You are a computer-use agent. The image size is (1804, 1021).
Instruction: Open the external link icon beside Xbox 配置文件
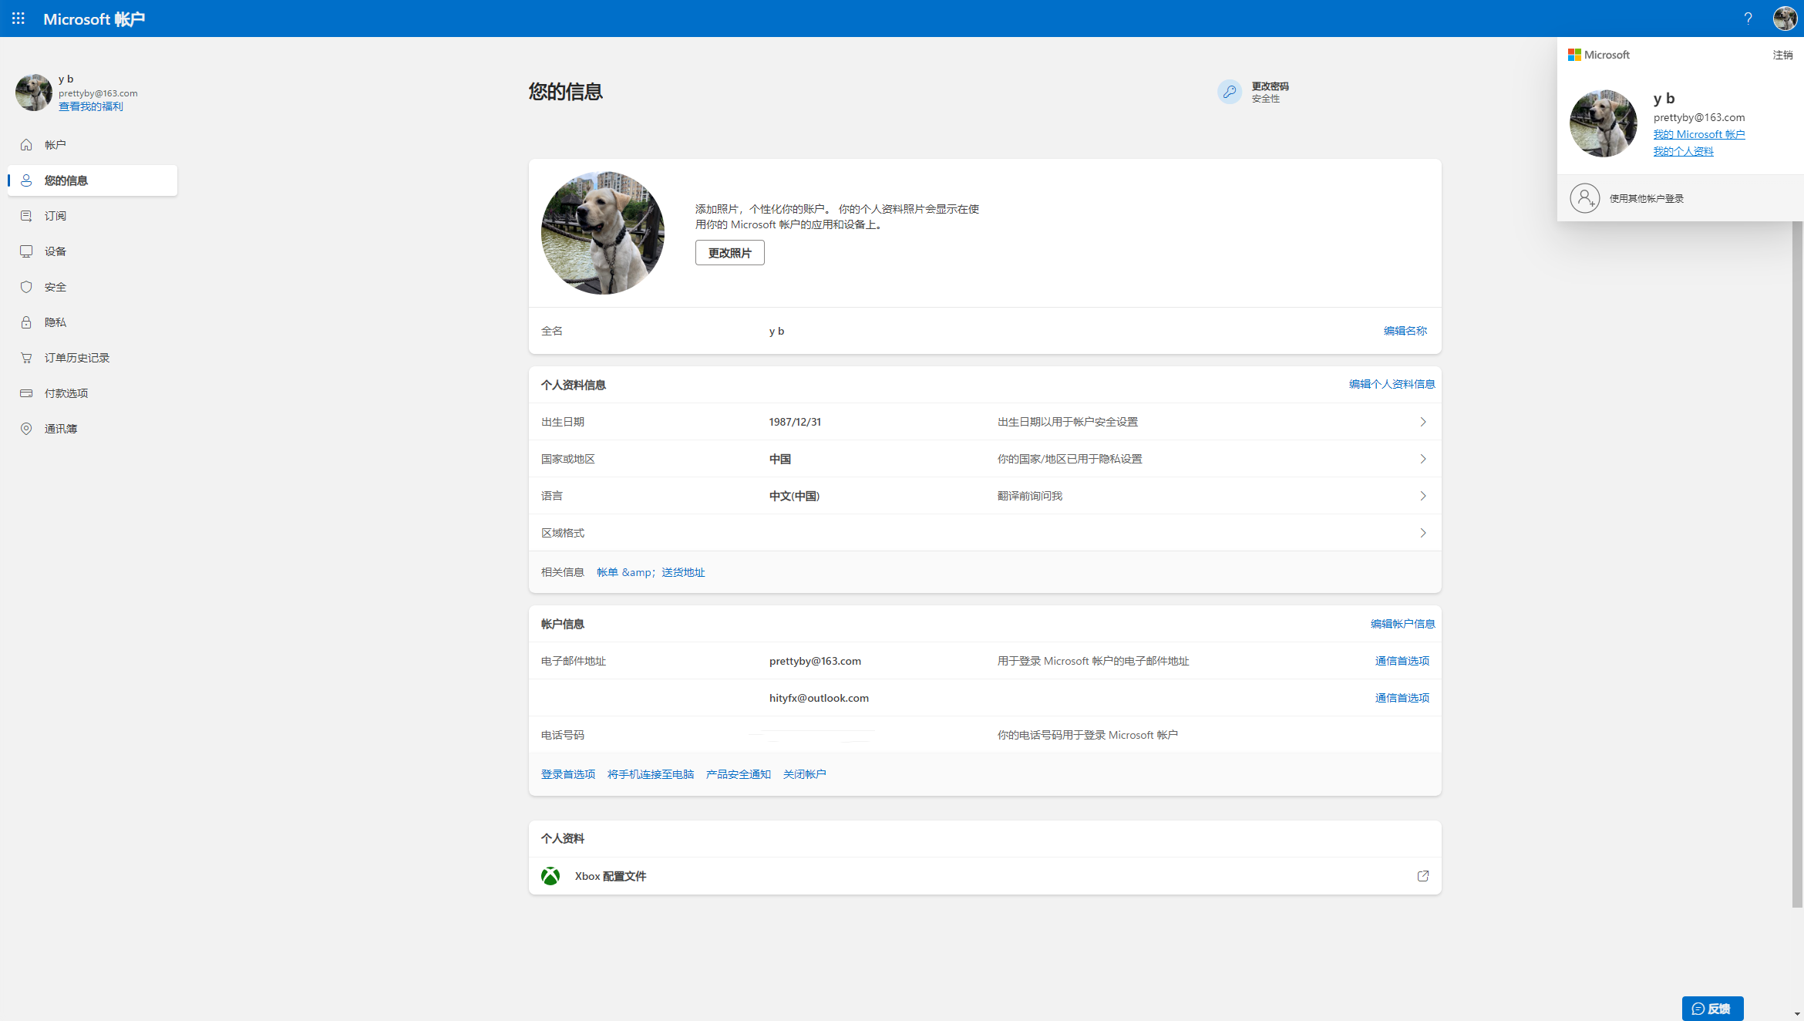click(1422, 876)
